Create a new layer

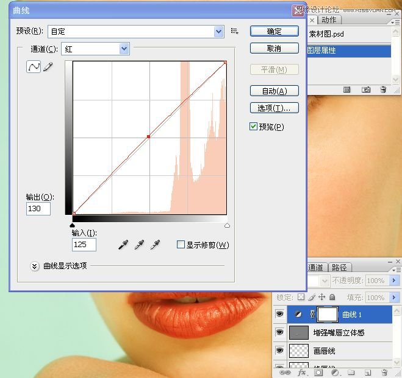point(368,373)
